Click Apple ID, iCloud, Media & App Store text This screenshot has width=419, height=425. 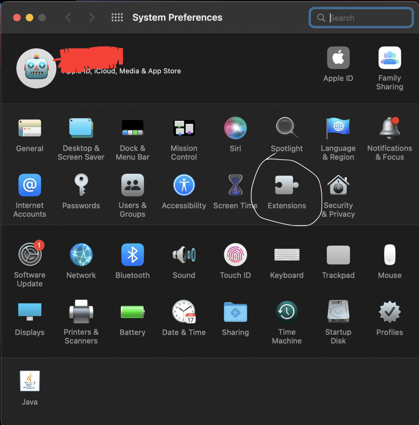click(122, 71)
